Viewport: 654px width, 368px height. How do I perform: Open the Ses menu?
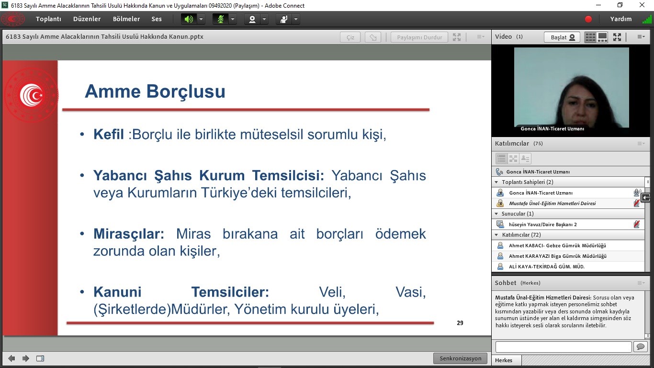pos(157,19)
